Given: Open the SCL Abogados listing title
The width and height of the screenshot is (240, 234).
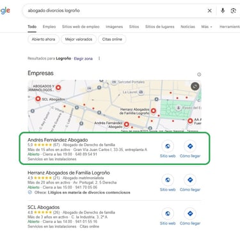Looking at the screenshot, I should pos(44,207).
